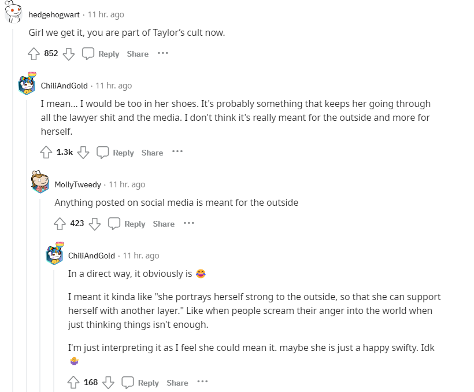Open MollyTweedy's username link

click(77, 184)
